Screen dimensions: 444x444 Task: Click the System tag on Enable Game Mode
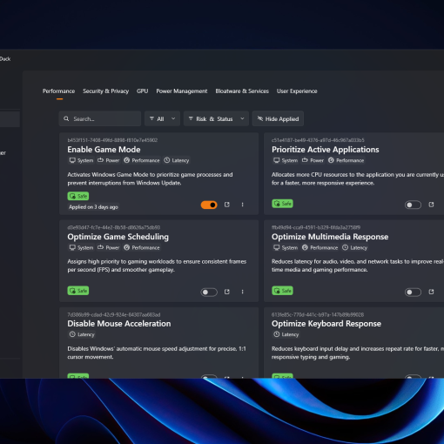coord(81,160)
